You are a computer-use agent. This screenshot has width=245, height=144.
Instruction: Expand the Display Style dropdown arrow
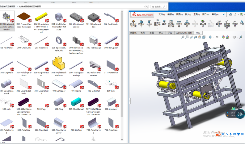pos(213,37)
